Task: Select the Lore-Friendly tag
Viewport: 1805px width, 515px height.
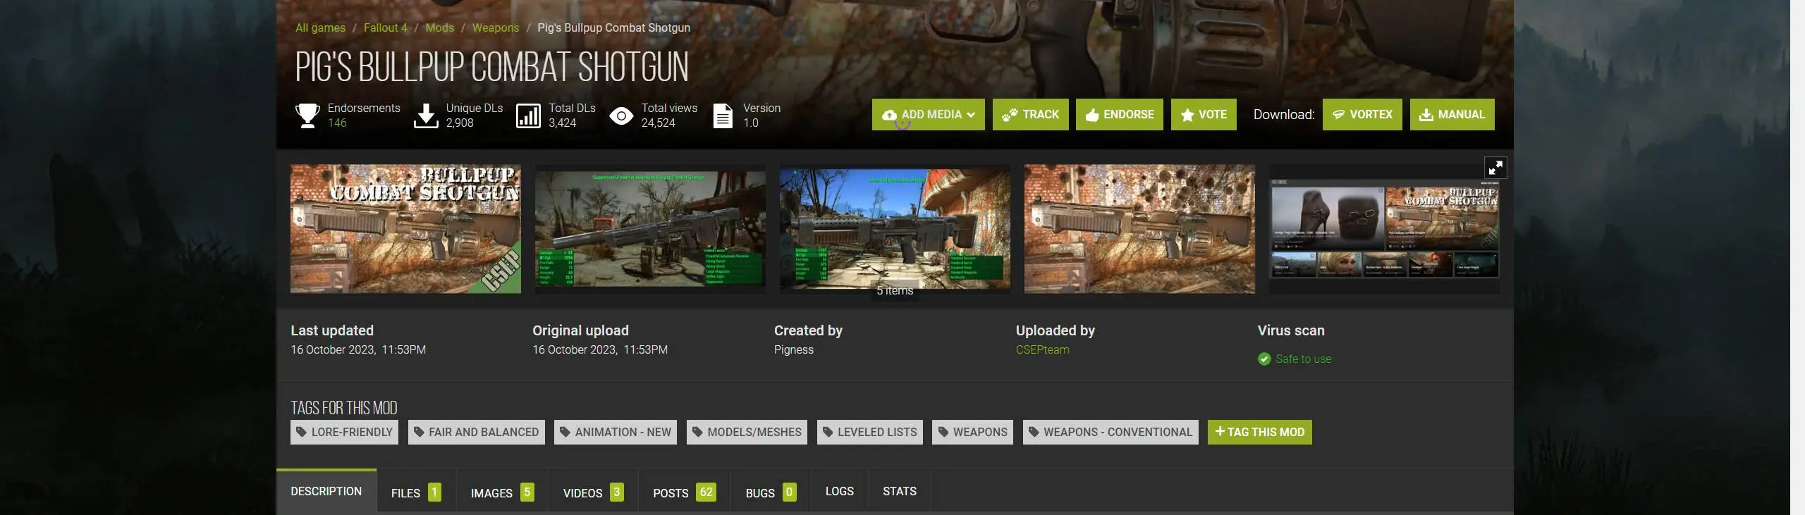Action: point(344,433)
